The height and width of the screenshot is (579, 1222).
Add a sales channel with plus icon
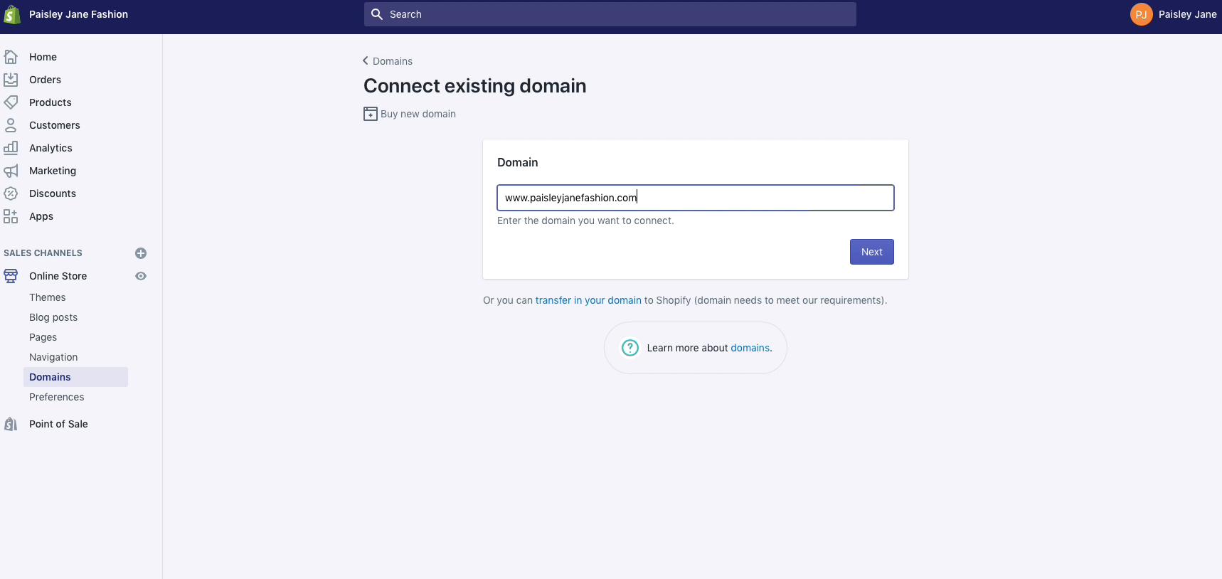tap(141, 253)
